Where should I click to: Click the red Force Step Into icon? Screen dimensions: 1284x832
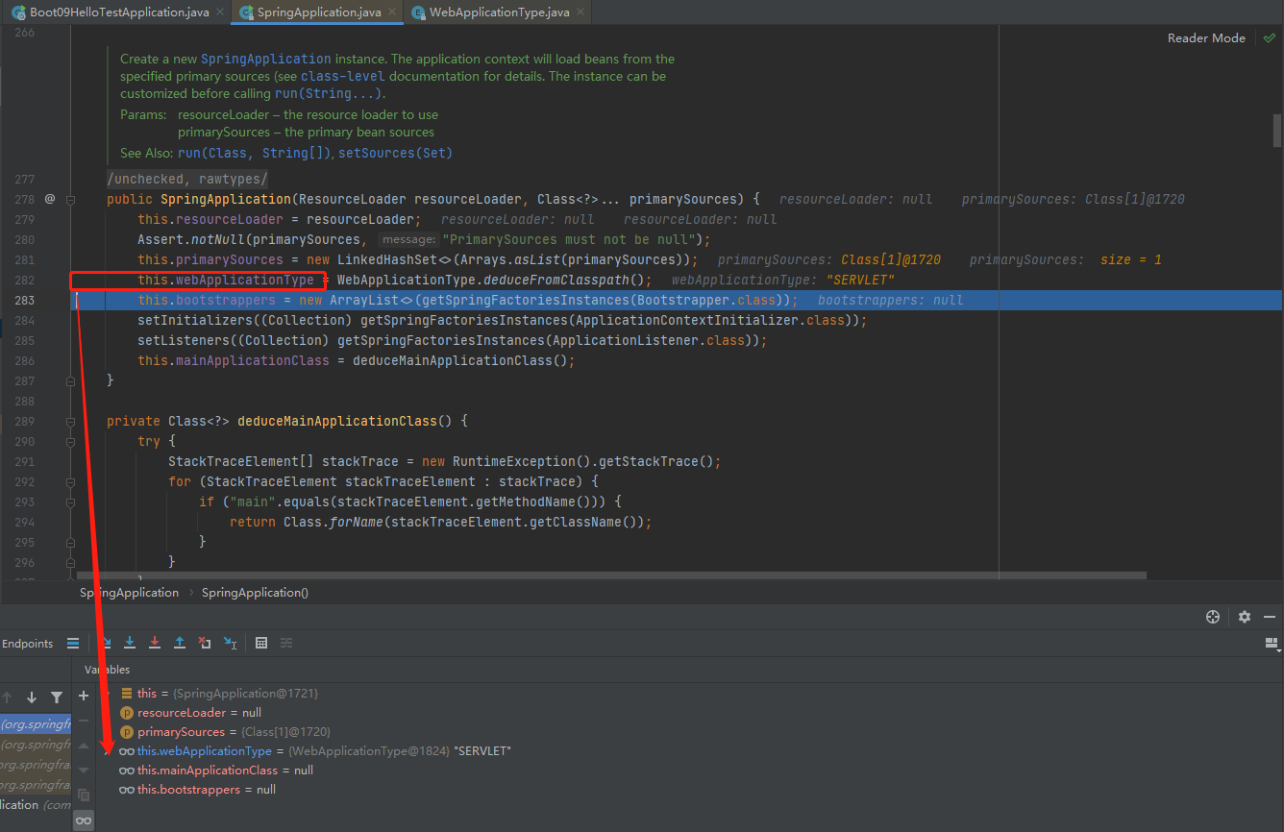click(155, 643)
